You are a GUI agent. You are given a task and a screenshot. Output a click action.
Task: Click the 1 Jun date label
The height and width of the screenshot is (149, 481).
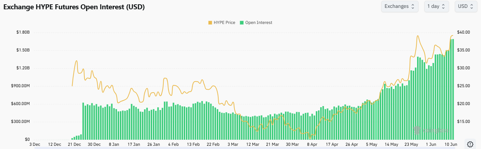coord(431,144)
